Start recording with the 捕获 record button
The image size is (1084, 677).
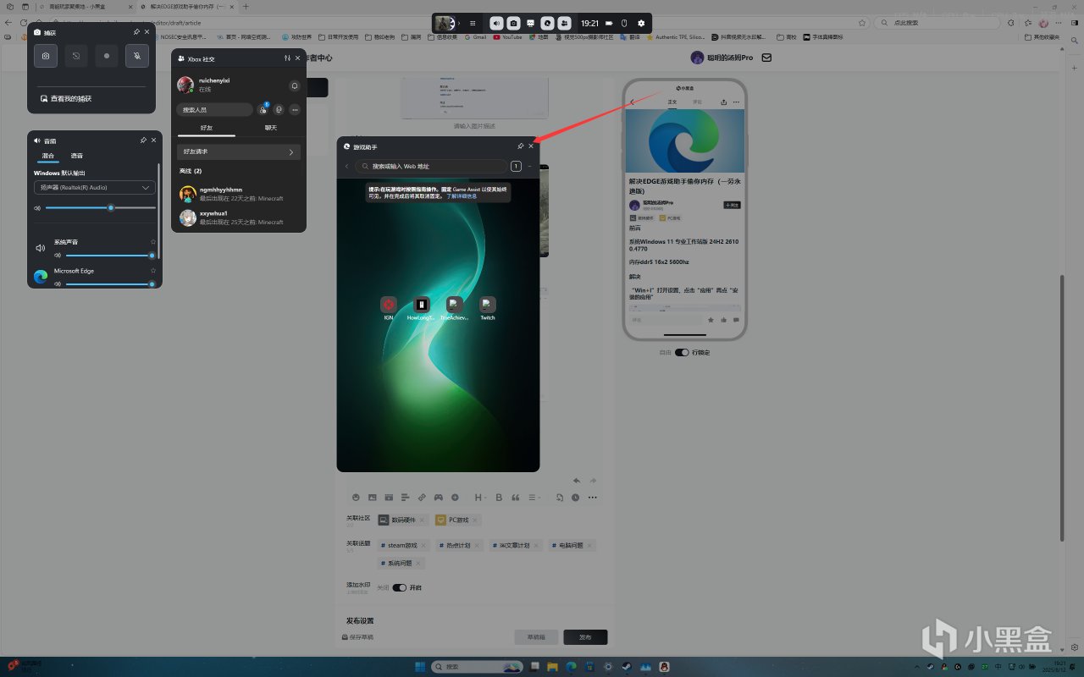click(x=106, y=56)
